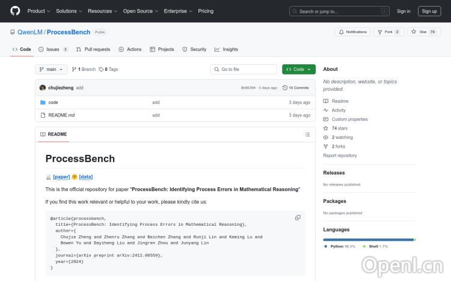The width and height of the screenshot is (451, 281).
Task: Click the branch icon beside 1 Branch
Action: click(x=74, y=69)
